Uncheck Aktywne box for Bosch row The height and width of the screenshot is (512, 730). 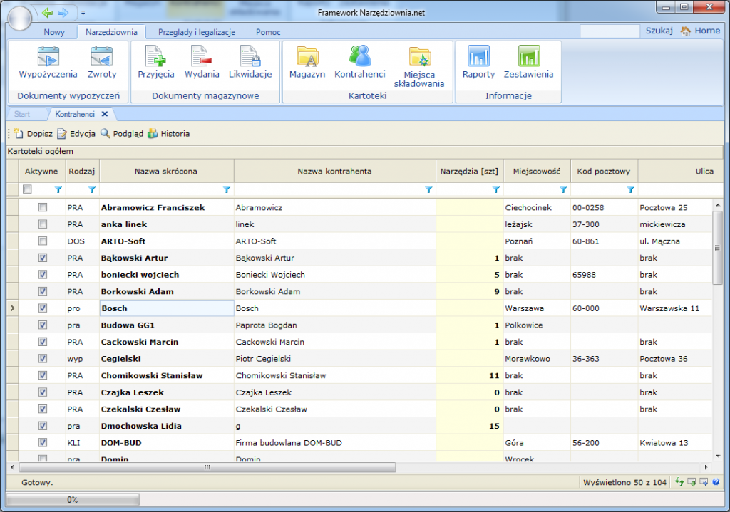click(x=43, y=308)
